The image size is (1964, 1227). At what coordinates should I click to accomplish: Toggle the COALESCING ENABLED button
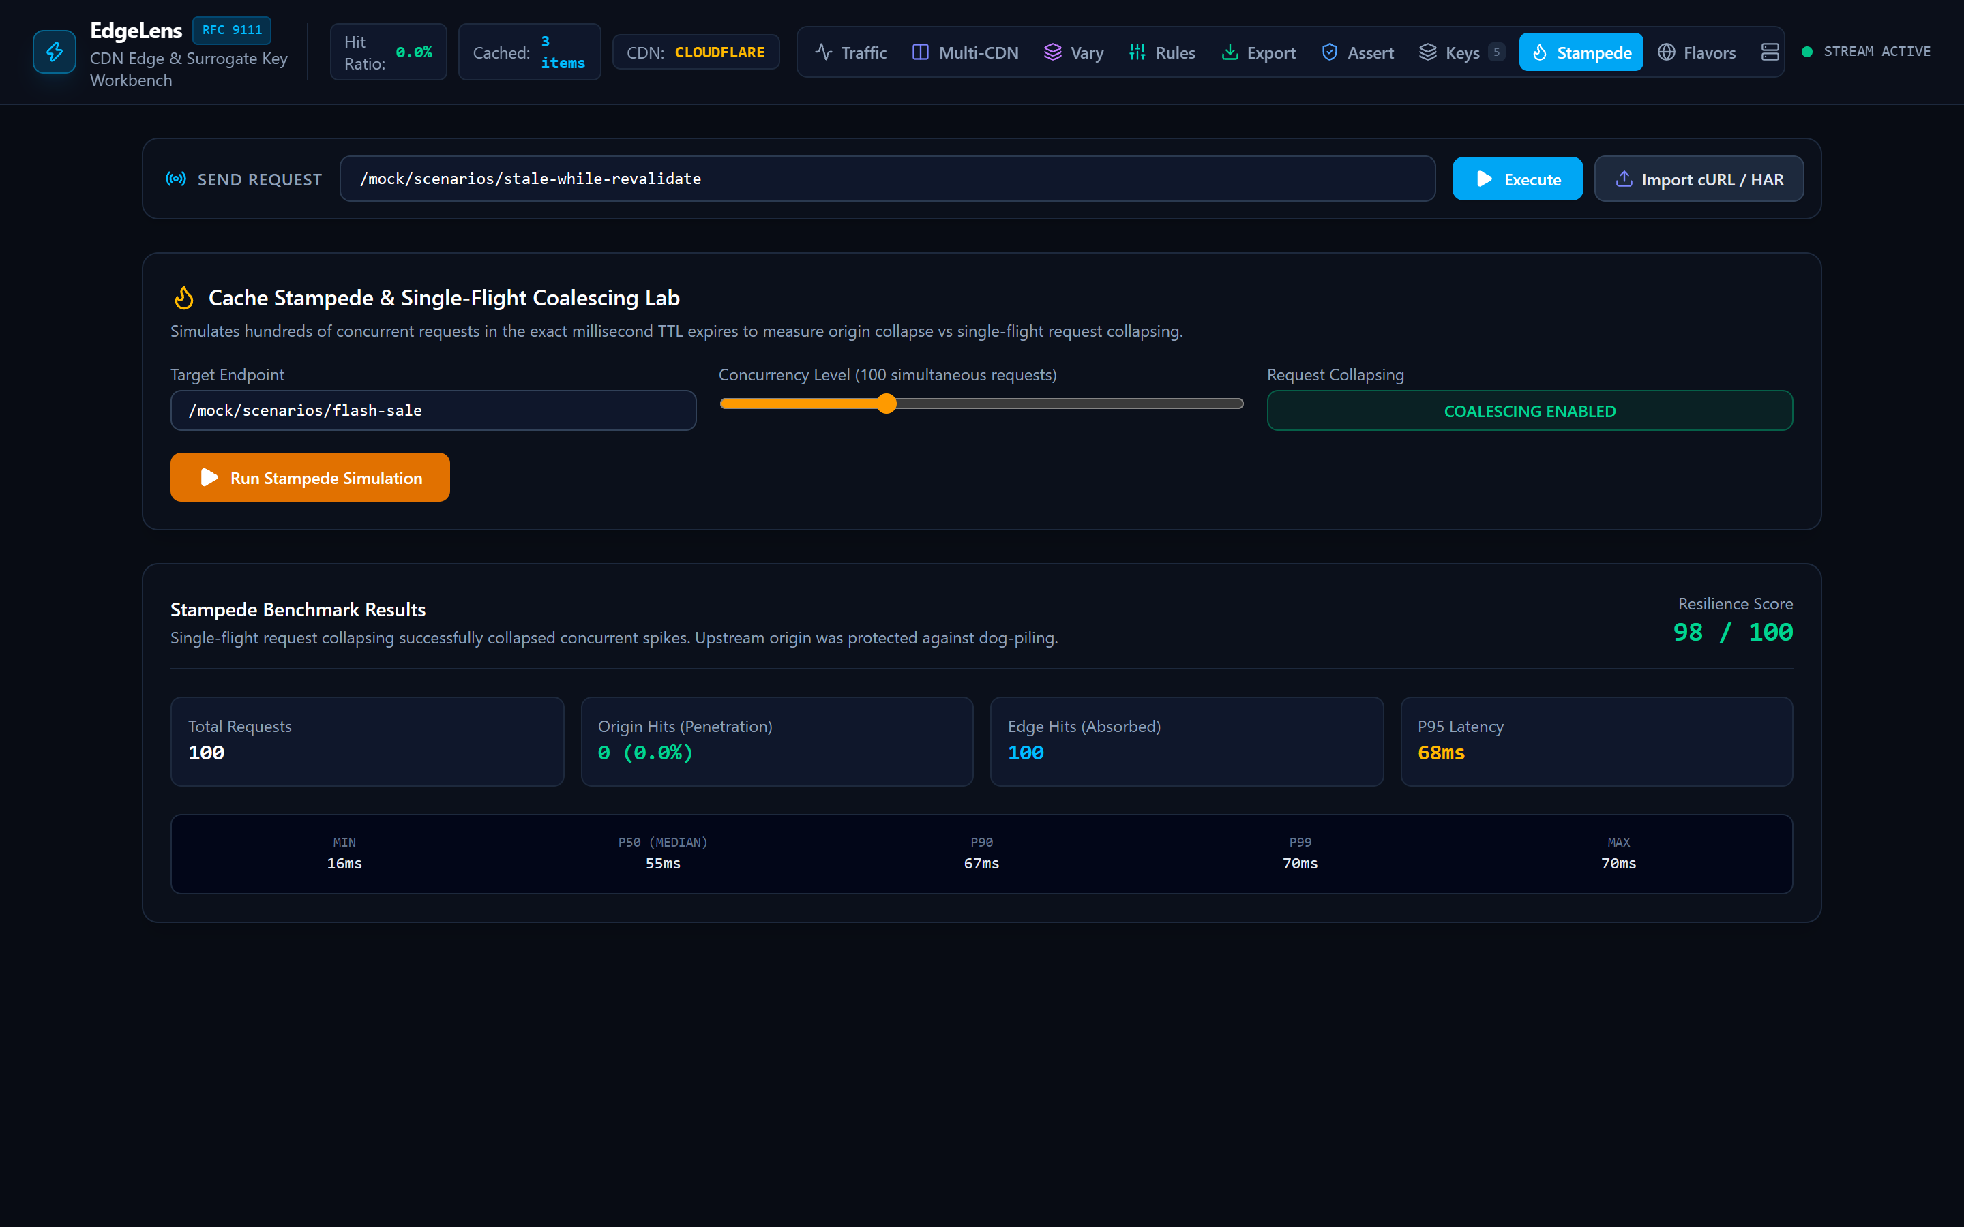coord(1529,410)
